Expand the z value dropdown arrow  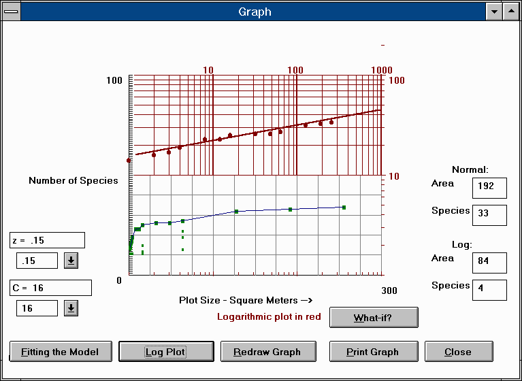point(71,261)
